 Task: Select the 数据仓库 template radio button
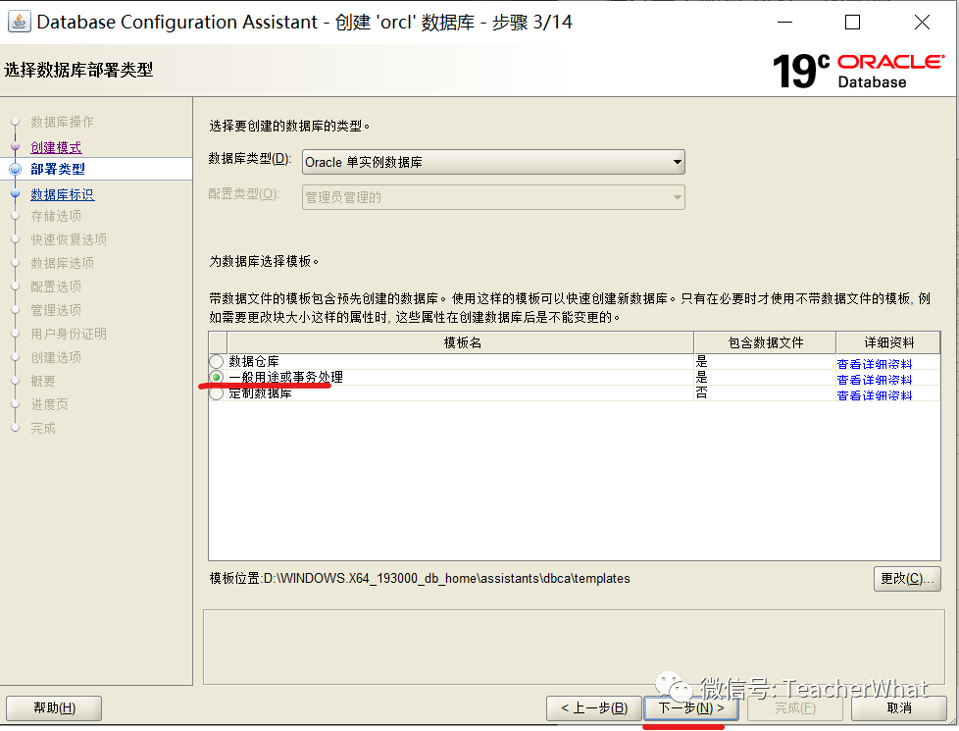coord(217,361)
